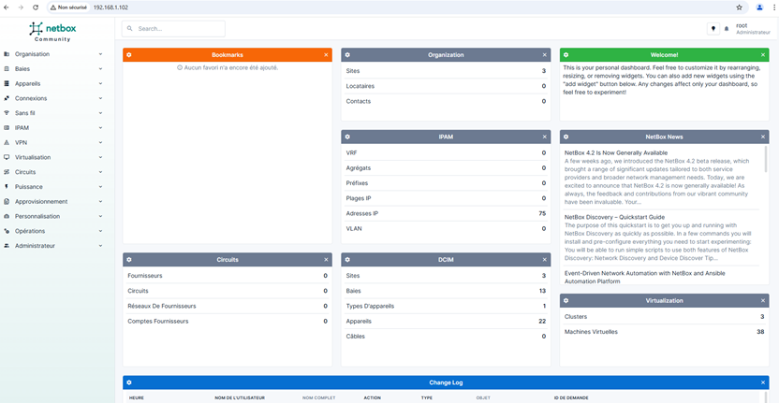Remove the Organization widget with its X
This screenshot has width=779, height=403.
(x=545, y=54)
